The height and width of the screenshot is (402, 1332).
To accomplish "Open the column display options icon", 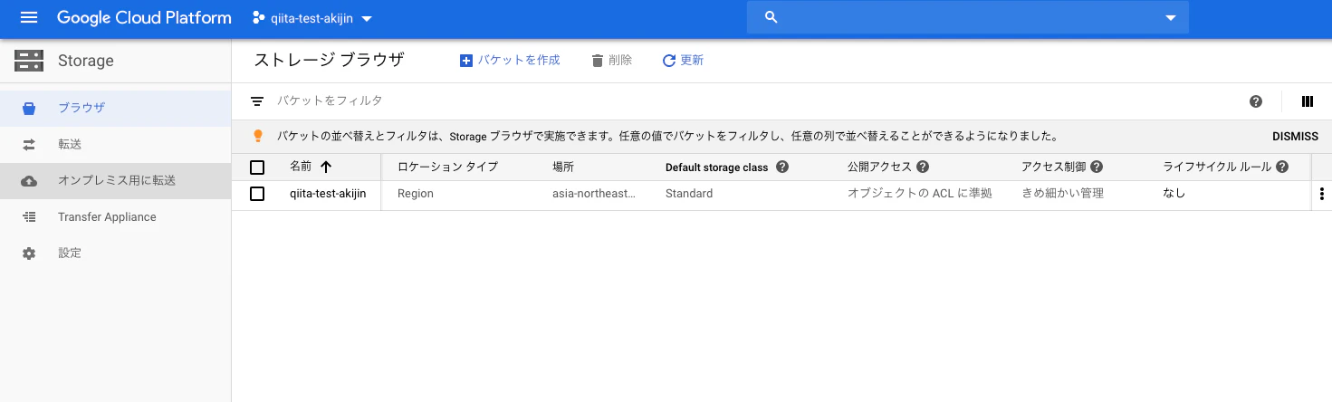I will click(x=1308, y=101).
